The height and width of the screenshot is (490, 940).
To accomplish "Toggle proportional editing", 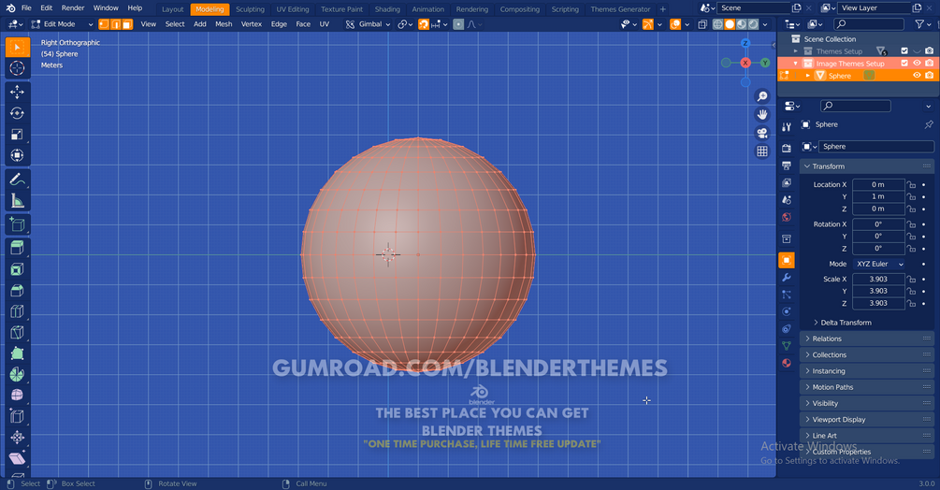I will (x=458, y=24).
